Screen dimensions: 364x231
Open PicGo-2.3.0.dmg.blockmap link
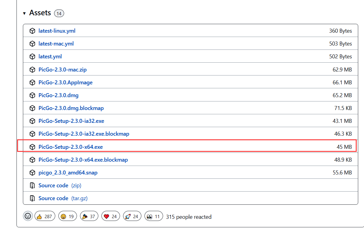coord(71,108)
